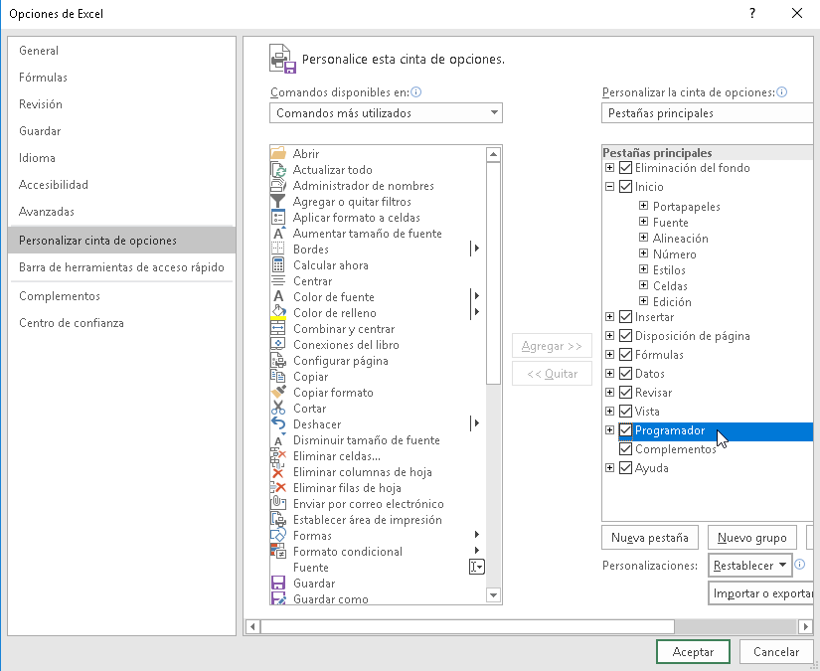Click the info icon next to Restablecer
The height and width of the screenshot is (671, 820).
[799, 564]
